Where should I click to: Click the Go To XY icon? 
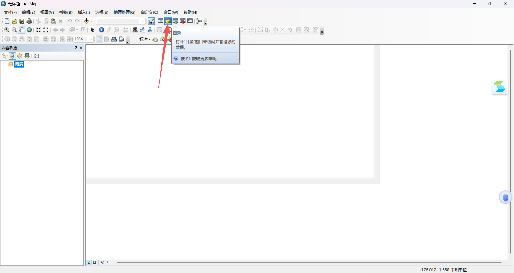(150, 30)
